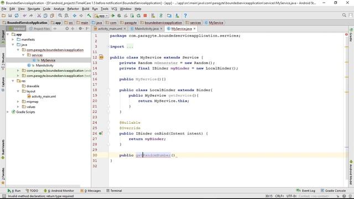Open the Terminal tool window
The height and width of the screenshot is (199, 354).
pos(114,191)
